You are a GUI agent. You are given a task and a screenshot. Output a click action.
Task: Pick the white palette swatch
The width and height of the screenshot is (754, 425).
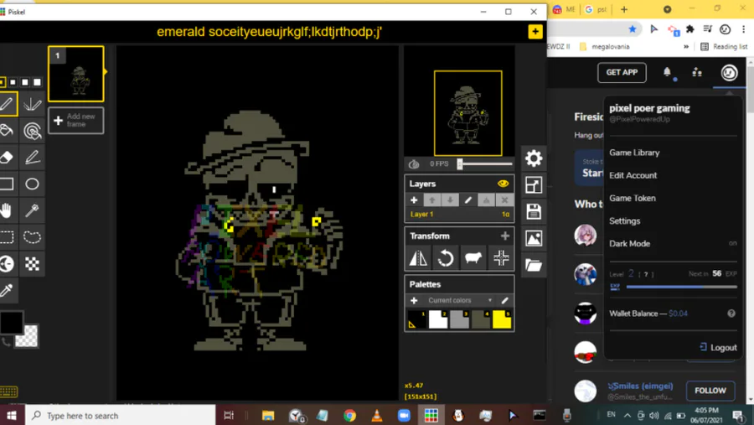tap(438, 319)
